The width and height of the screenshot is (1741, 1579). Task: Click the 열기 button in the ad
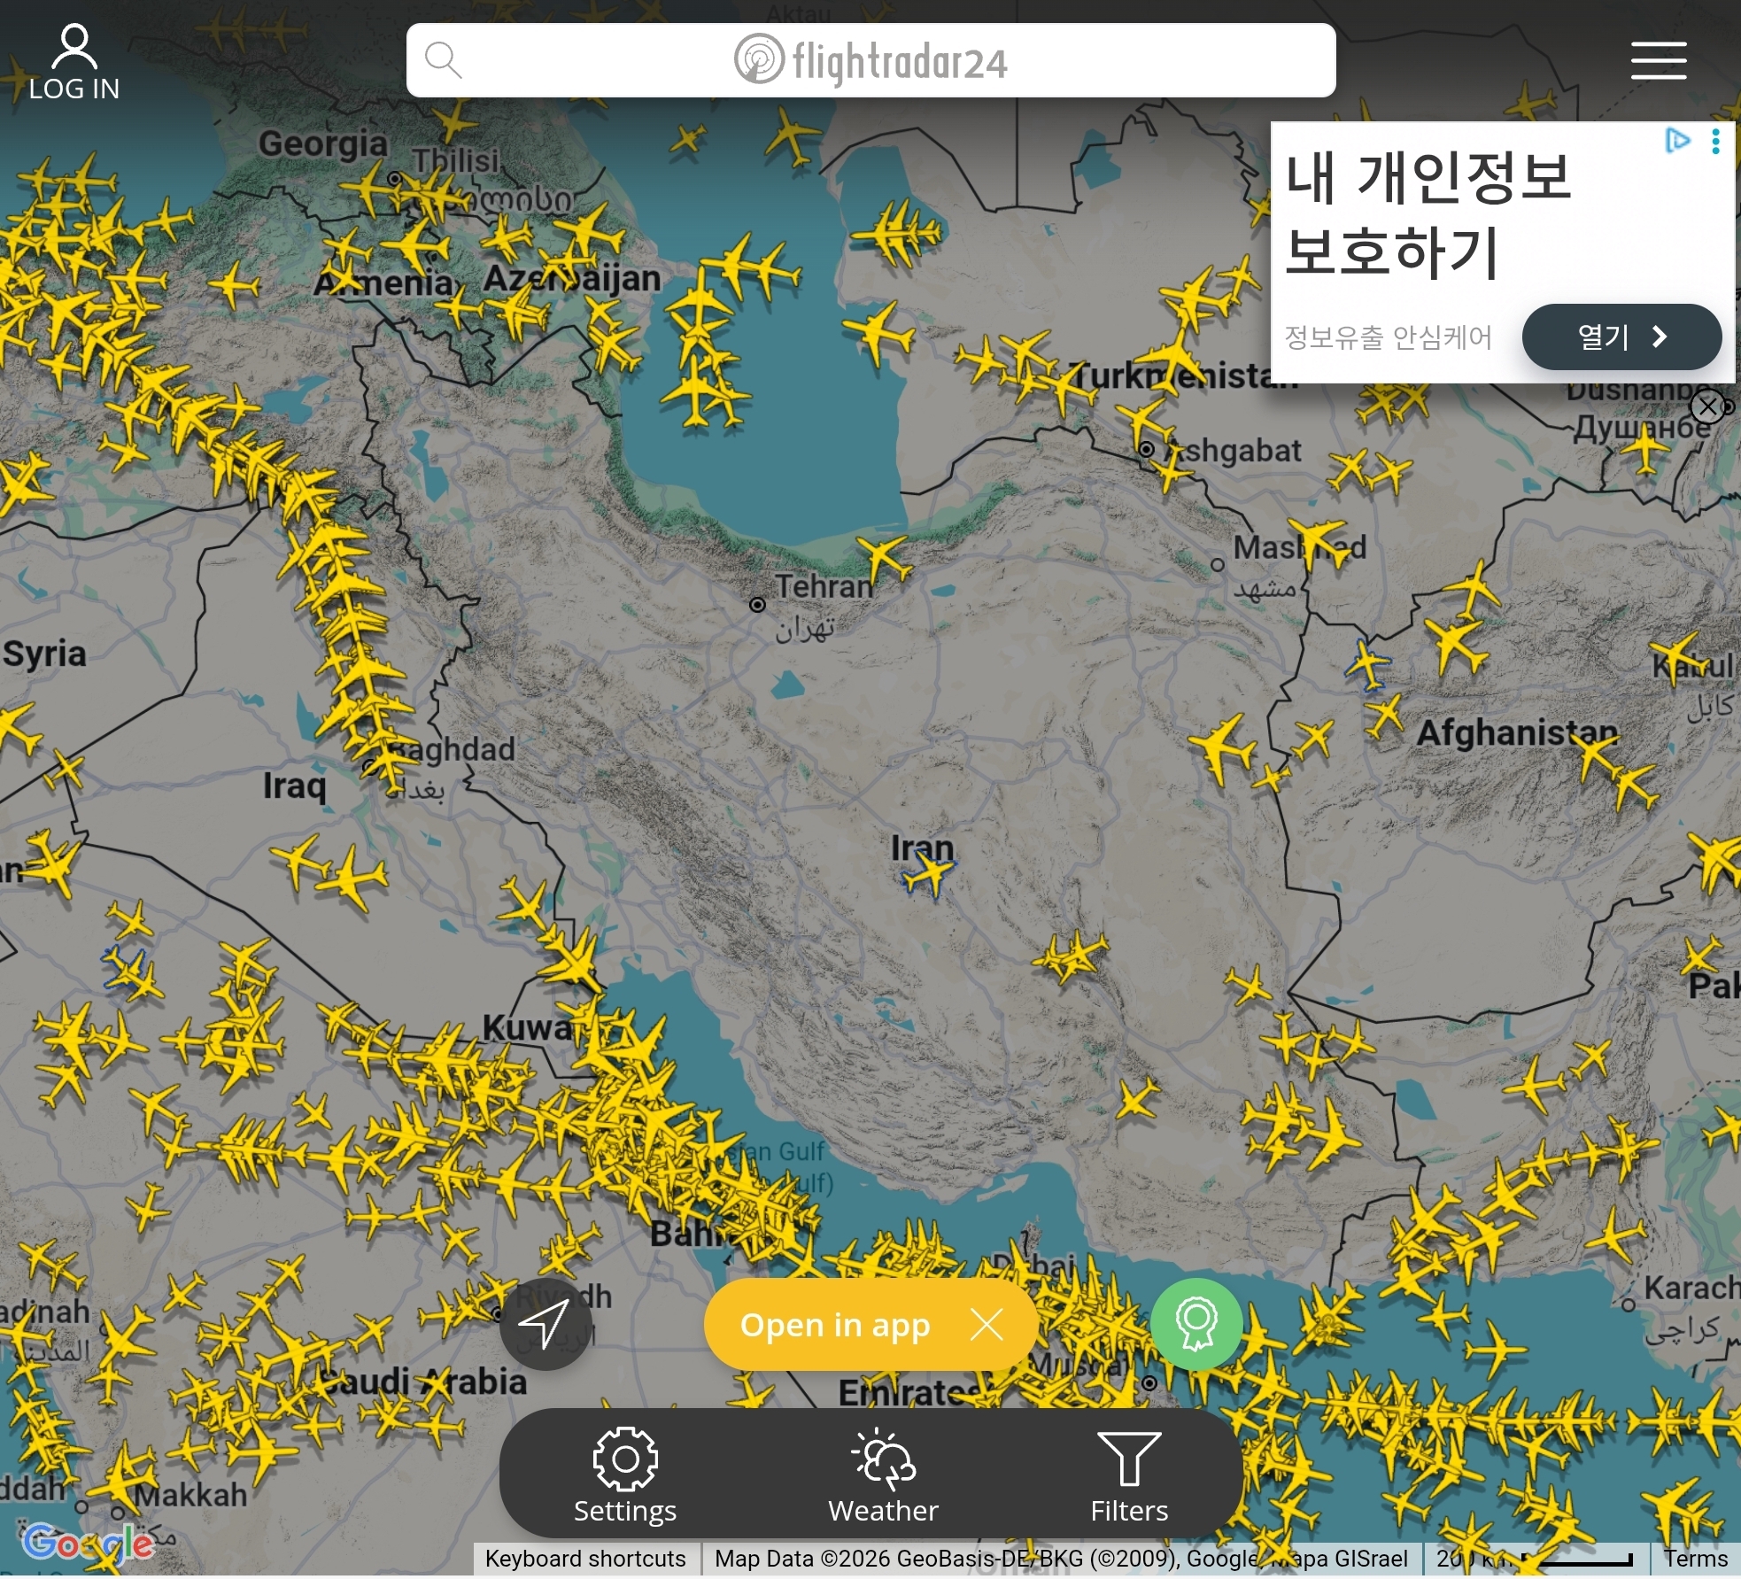tap(1621, 337)
